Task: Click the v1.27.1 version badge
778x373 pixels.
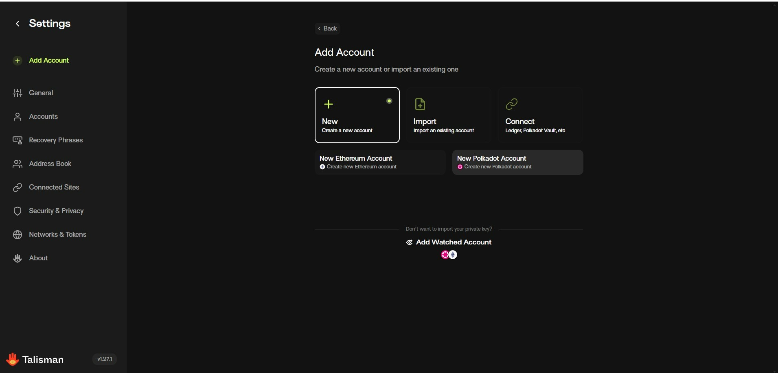Action: pos(105,359)
